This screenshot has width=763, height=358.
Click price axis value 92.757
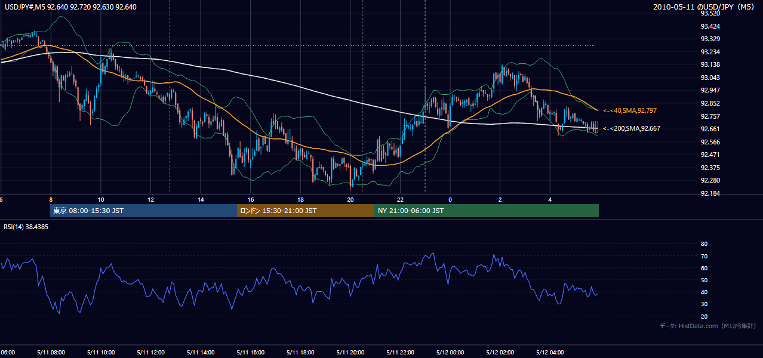[x=710, y=116]
